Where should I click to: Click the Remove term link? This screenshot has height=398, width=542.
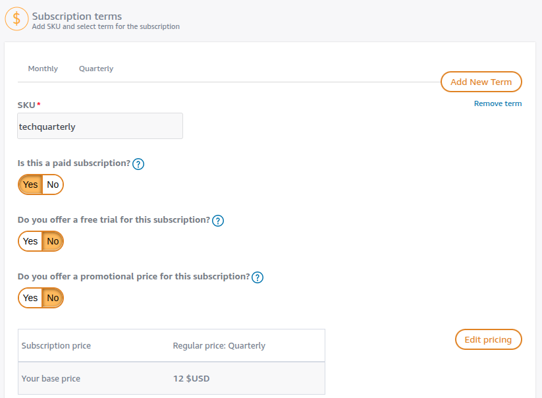pos(498,103)
